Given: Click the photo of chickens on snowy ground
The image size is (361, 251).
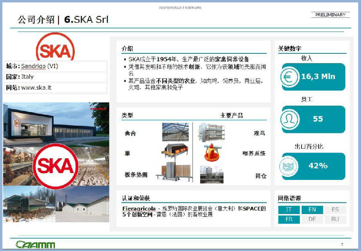Looking at the screenshot, I should tap(29, 204).
